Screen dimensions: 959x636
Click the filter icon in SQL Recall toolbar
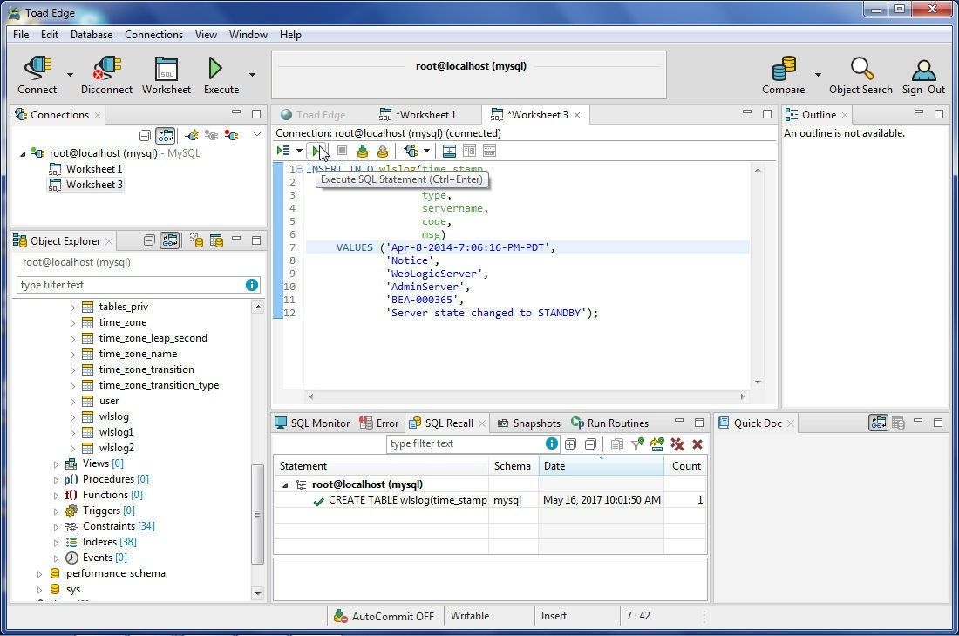tap(637, 444)
